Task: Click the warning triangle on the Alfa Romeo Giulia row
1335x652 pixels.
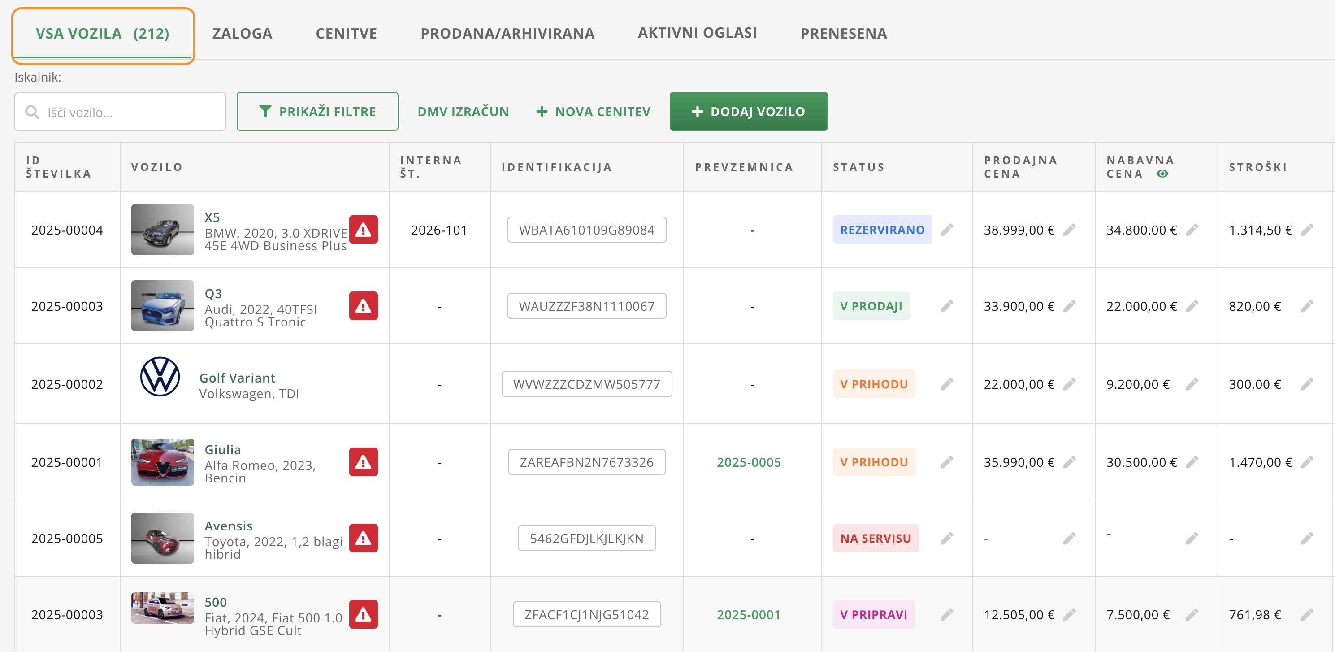Action: (363, 462)
